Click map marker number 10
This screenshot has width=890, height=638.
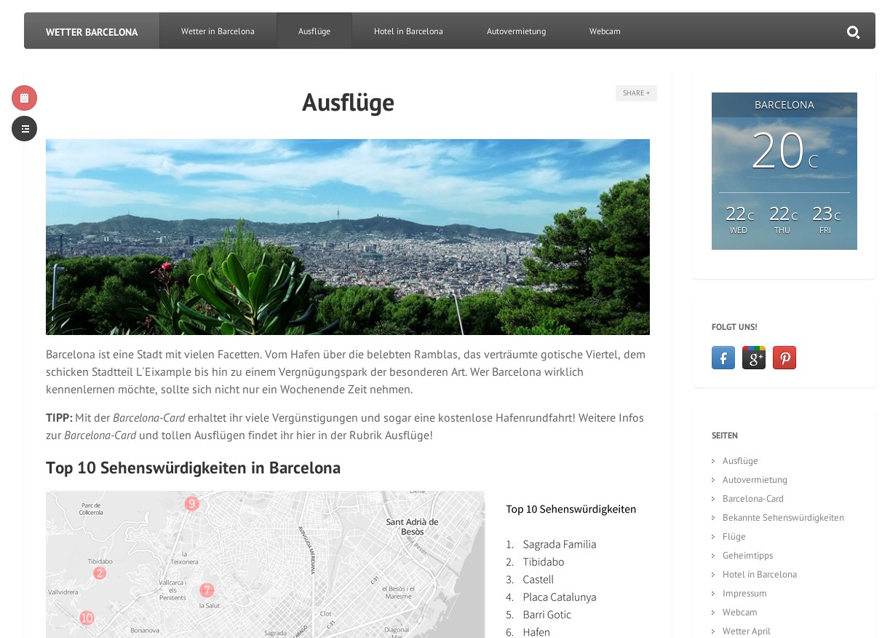coord(87,618)
